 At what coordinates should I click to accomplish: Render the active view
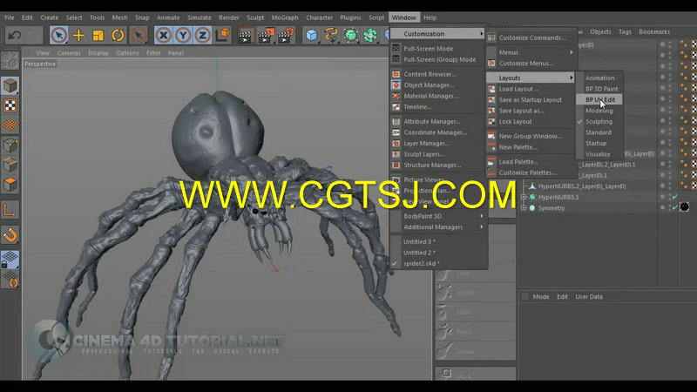tap(245, 35)
